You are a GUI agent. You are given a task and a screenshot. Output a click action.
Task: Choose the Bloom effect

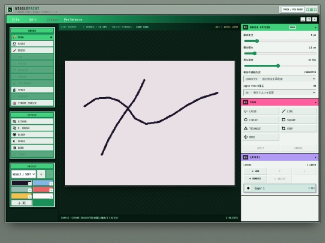[32, 135]
